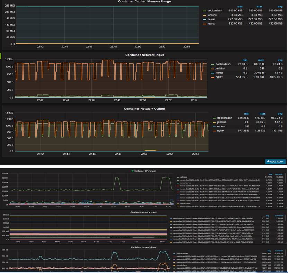Open the lower Container Network Input panel title
Viewport: 288px width, 273px height.
(144, 247)
